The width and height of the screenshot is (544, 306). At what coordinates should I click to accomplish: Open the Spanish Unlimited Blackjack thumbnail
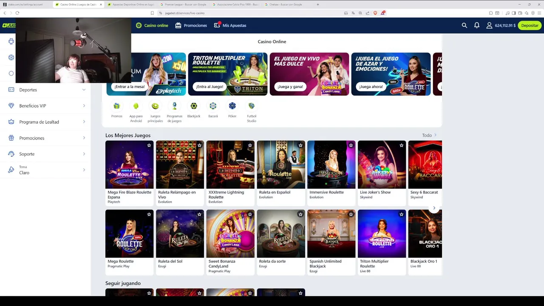pyautogui.click(x=331, y=234)
